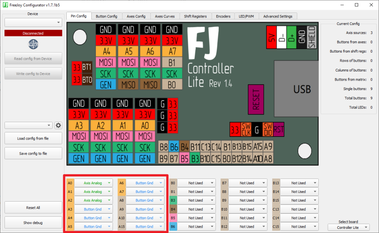The height and width of the screenshot is (233, 379).
Task: Open the Axes Curves tab
Action: click(x=164, y=16)
